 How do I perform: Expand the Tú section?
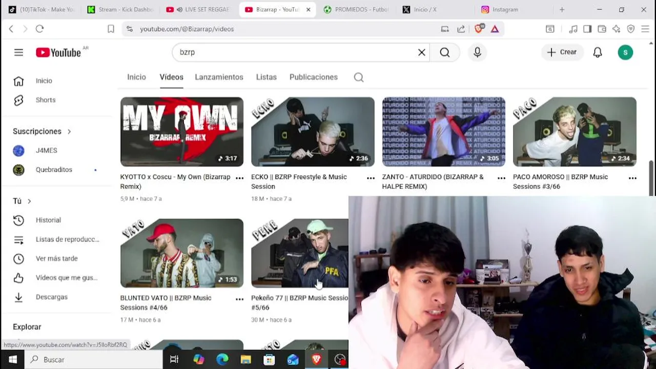pyautogui.click(x=22, y=201)
